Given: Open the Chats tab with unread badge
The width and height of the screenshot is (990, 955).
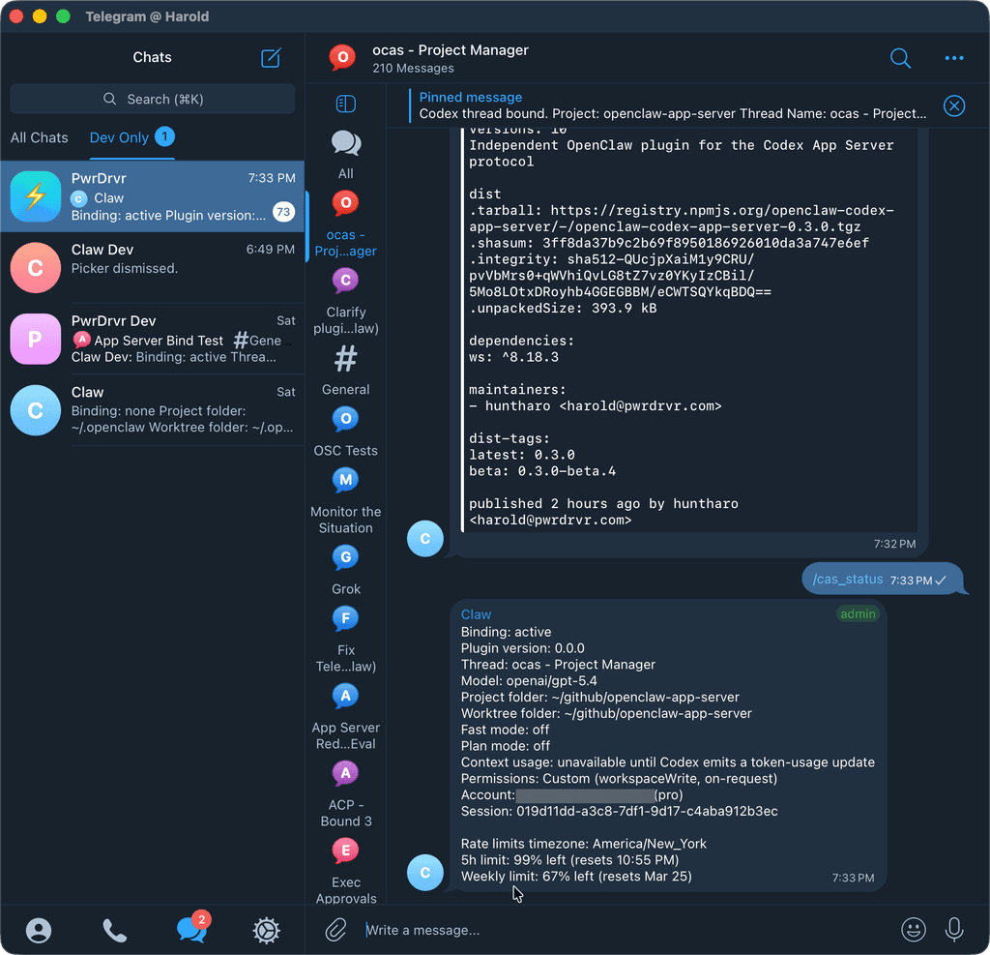Looking at the screenshot, I should pos(192,928).
